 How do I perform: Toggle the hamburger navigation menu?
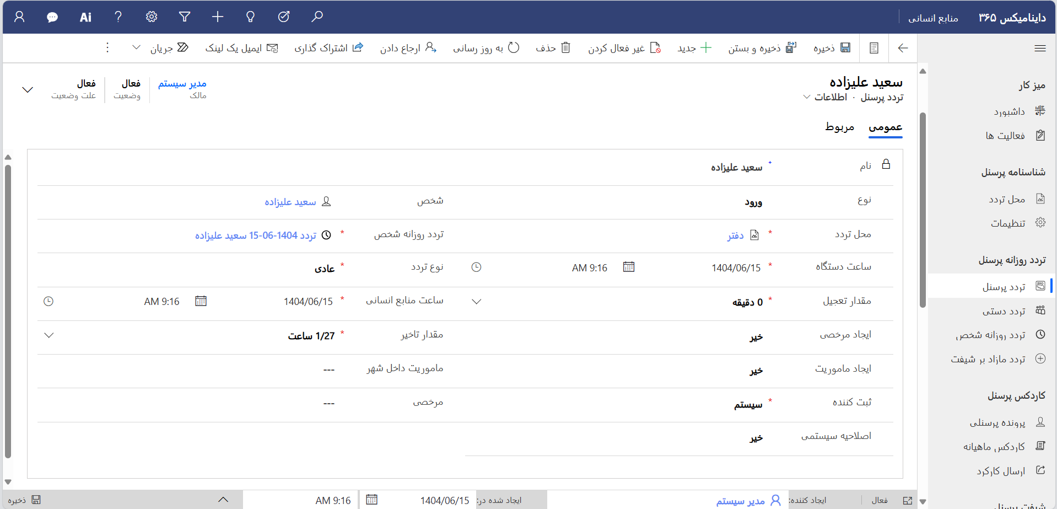pos(1040,48)
